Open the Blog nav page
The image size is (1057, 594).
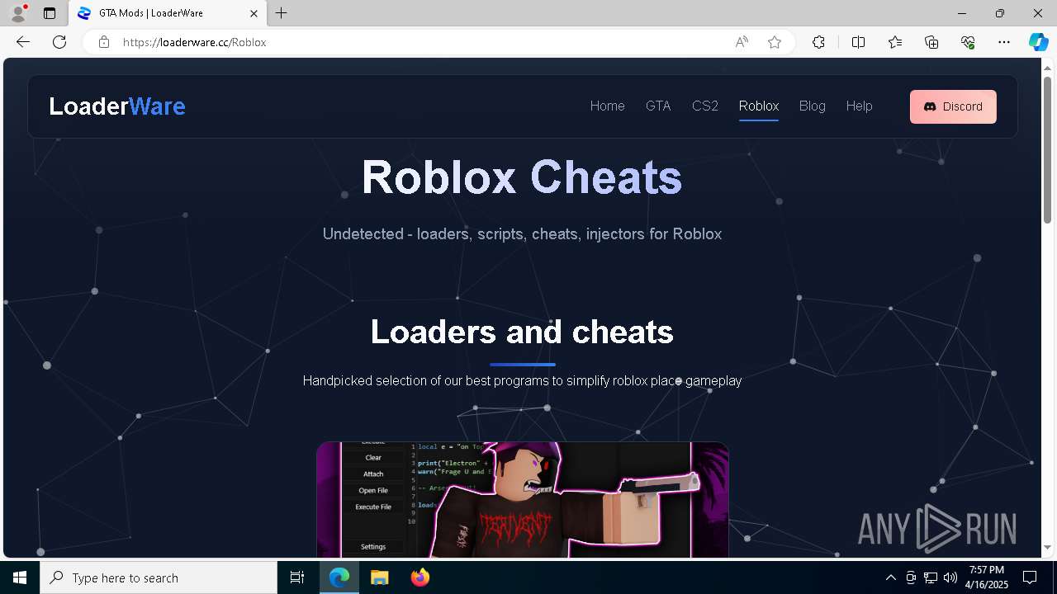[x=813, y=106]
